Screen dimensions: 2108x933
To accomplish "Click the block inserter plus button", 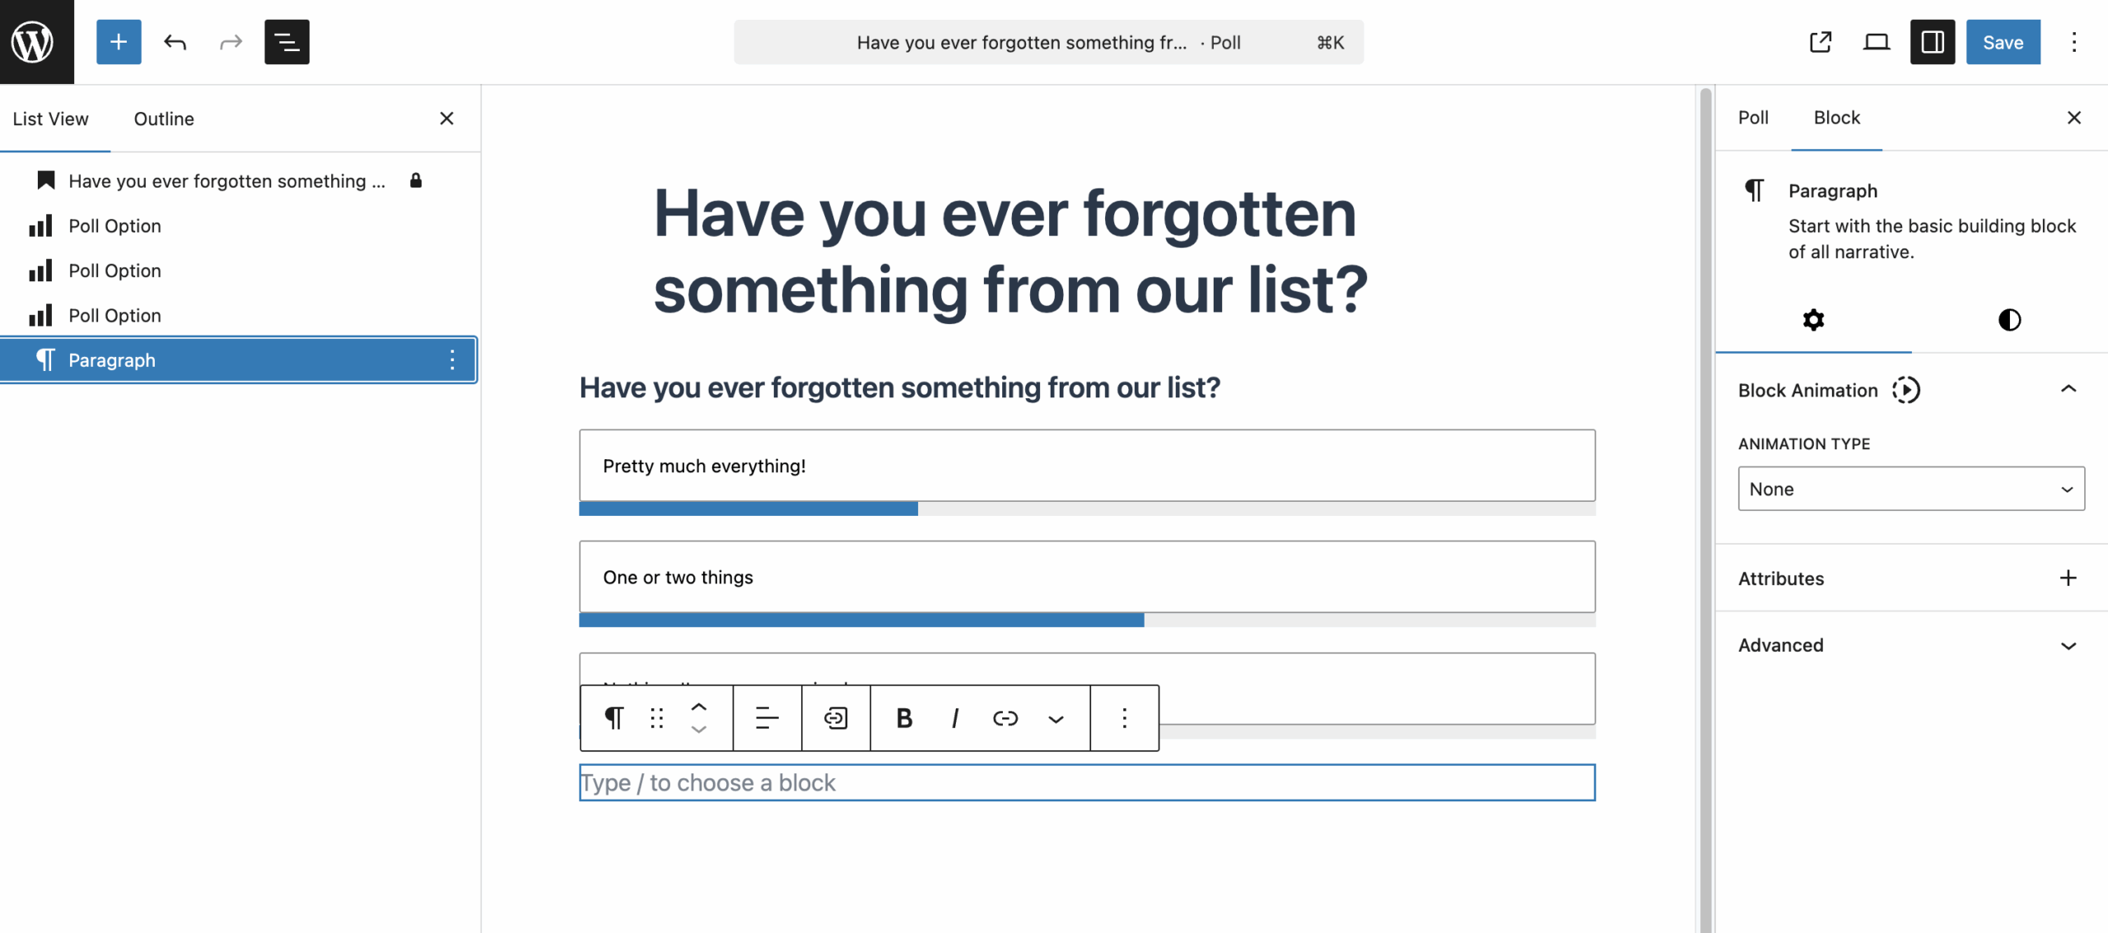I will click(119, 42).
